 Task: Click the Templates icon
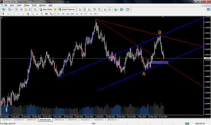[127, 9]
